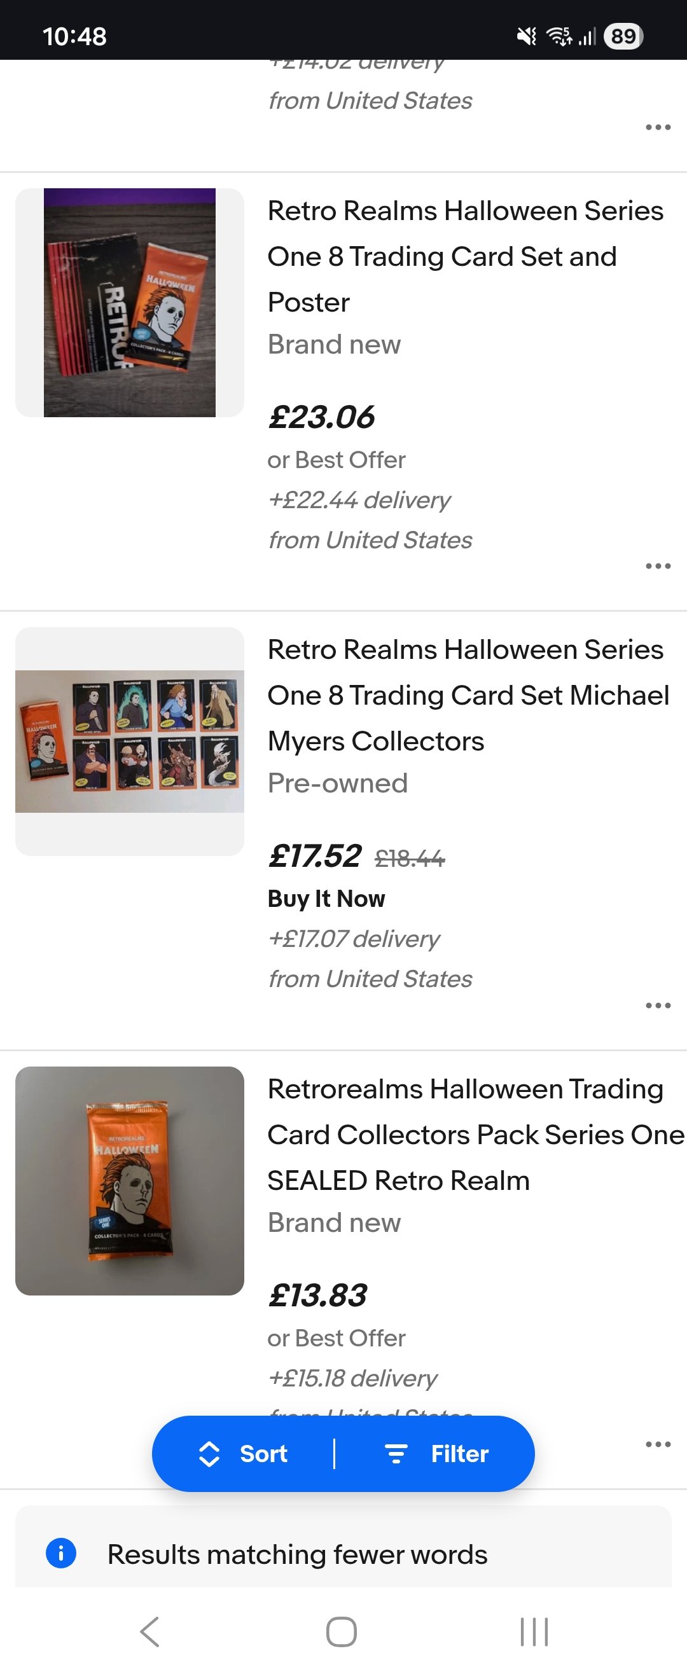Screen dimensions: 687x1679
Task: Tap the Results matching fewer words banner
Action: (x=297, y=1554)
